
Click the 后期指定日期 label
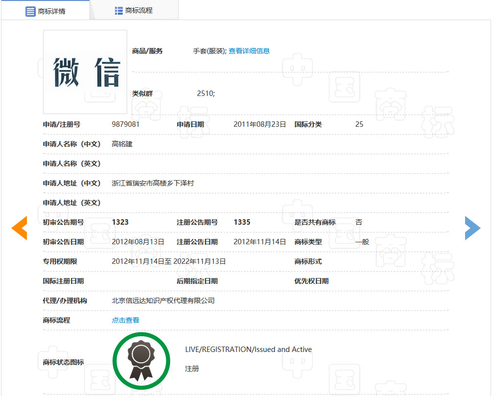pyautogui.click(x=198, y=281)
